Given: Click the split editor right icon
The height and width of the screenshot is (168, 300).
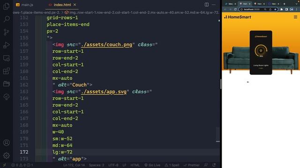Looking at the screenshot, I should pyautogui.click(x=206, y=5).
